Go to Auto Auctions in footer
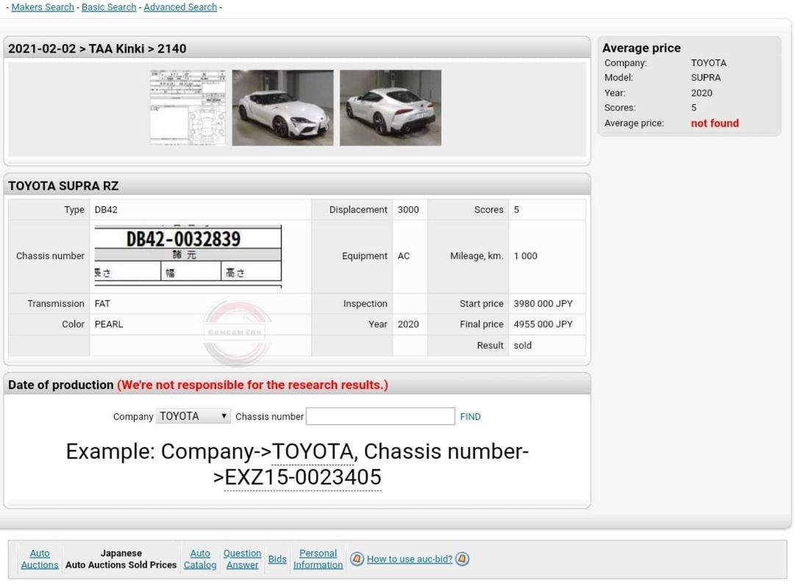Viewport: 794px width, 585px height. point(40,559)
